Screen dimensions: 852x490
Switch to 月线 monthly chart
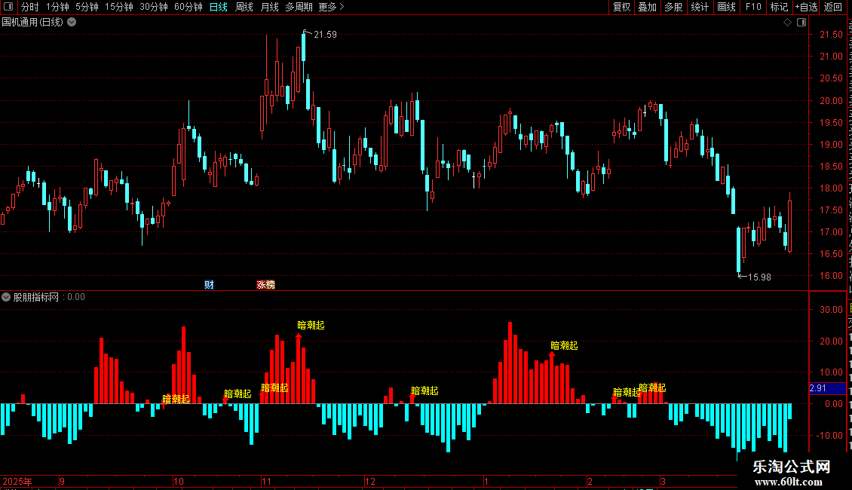click(x=269, y=7)
